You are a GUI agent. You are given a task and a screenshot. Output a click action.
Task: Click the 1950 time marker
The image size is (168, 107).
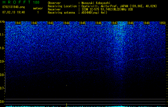click(163, 23)
